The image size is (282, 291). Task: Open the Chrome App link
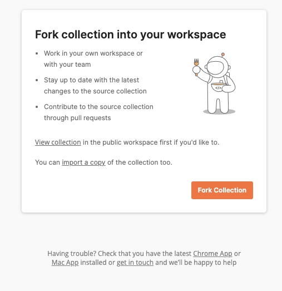click(212, 254)
